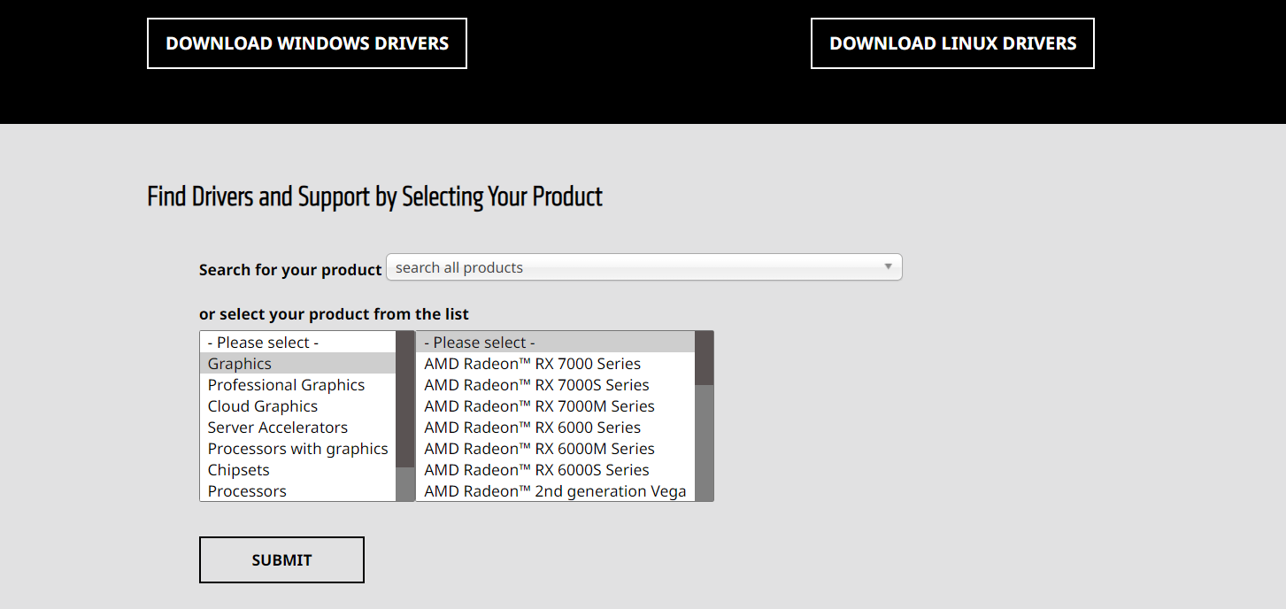Click Download Windows Drivers button
Screen dimensions: 1286x609
(x=307, y=43)
